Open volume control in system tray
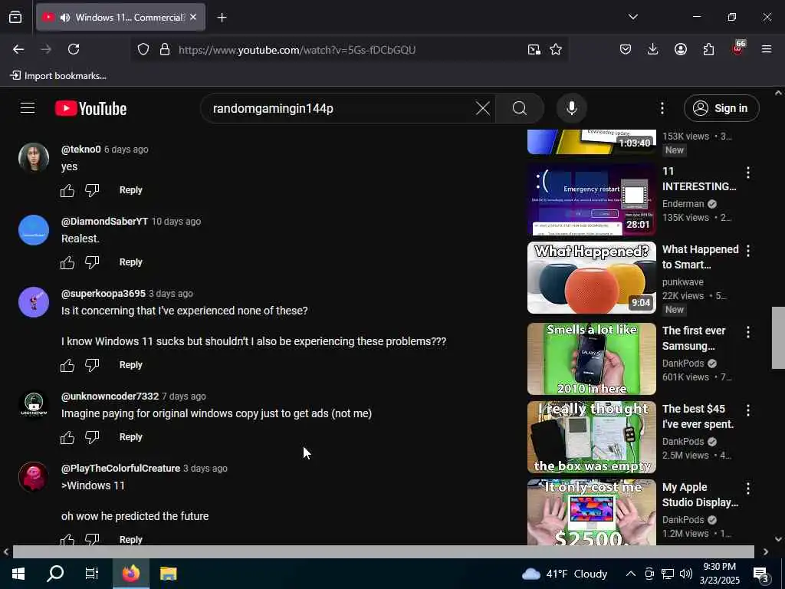The height and width of the screenshot is (589, 785). click(686, 574)
